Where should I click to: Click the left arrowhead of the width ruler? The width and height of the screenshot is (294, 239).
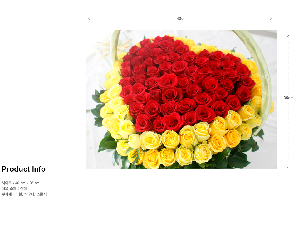click(x=89, y=19)
